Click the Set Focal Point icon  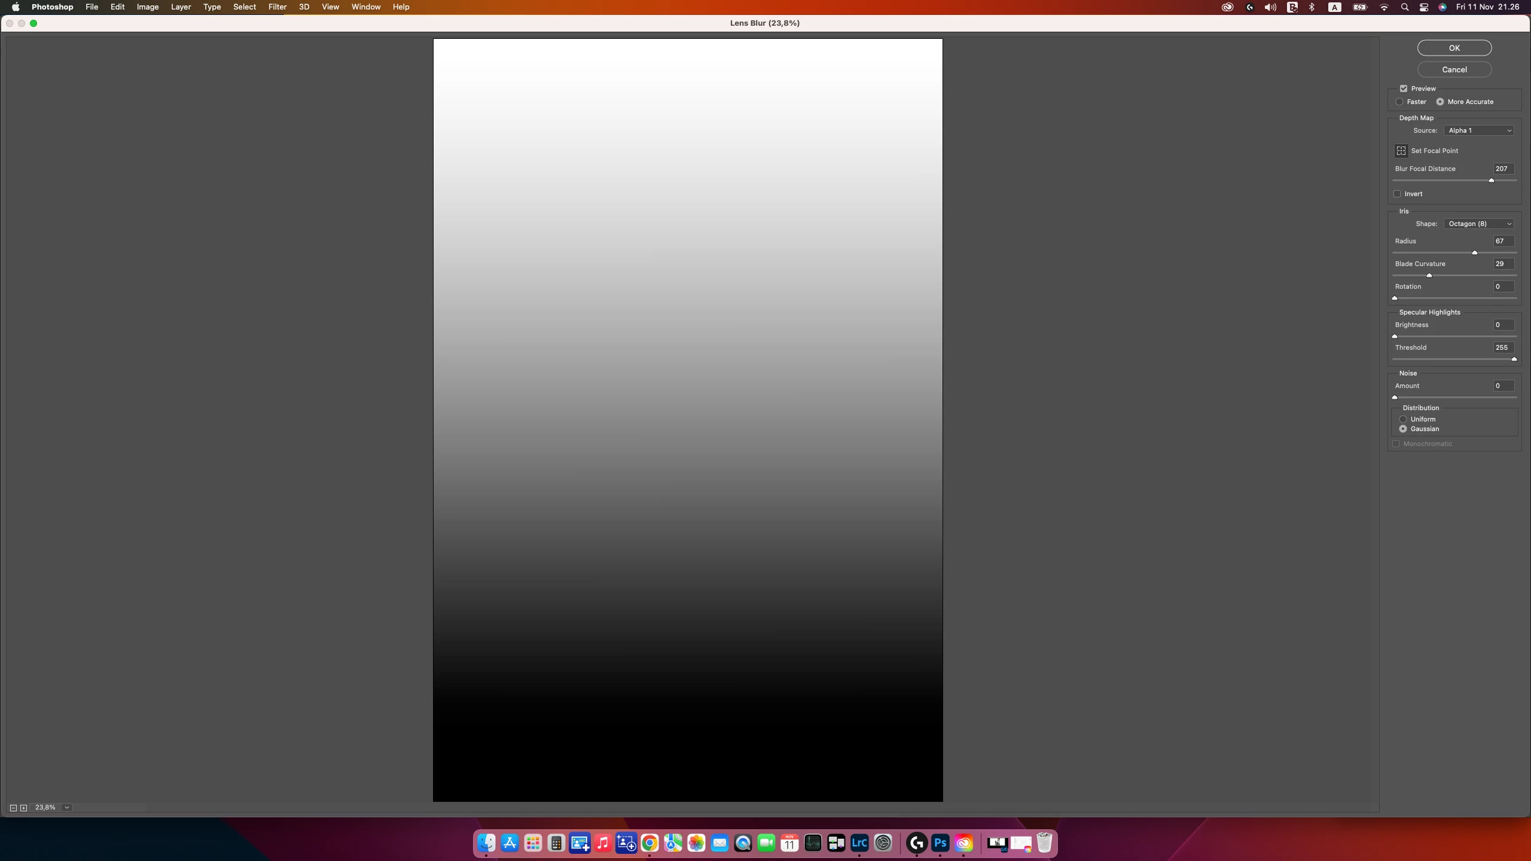coord(1401,151)
